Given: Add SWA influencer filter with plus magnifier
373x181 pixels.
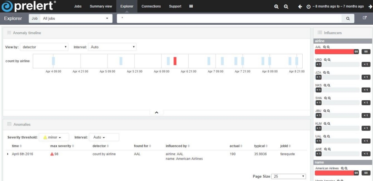Looking at the screenshot, I should pos(326,98).
